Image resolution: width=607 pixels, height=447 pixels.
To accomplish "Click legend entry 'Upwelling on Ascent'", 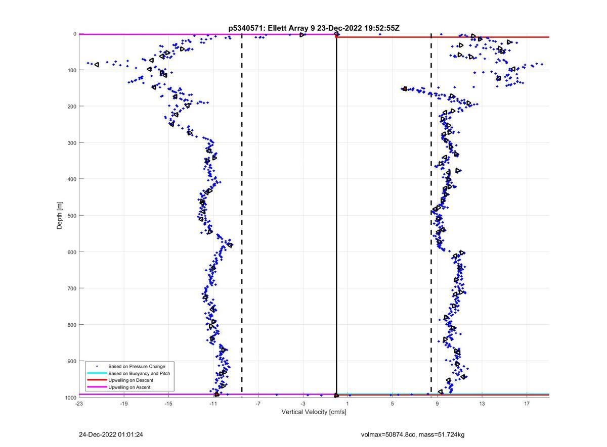I will point(129,387).
